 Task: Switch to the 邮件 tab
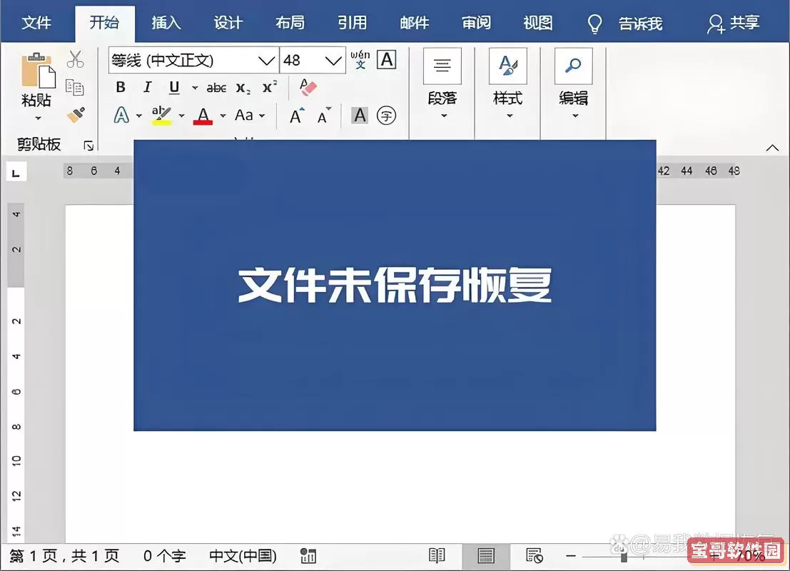[x=415, y=23]
